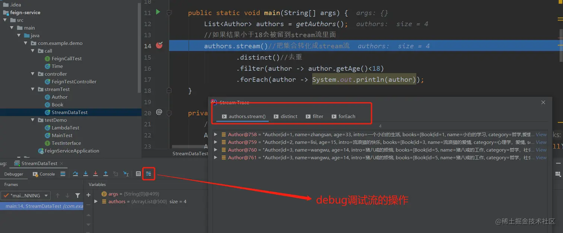Select the filter tab in Stream Trace

314,116
